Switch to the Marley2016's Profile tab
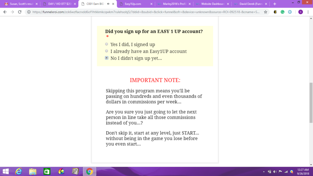313x176 pixels. (x=174, y=4)
